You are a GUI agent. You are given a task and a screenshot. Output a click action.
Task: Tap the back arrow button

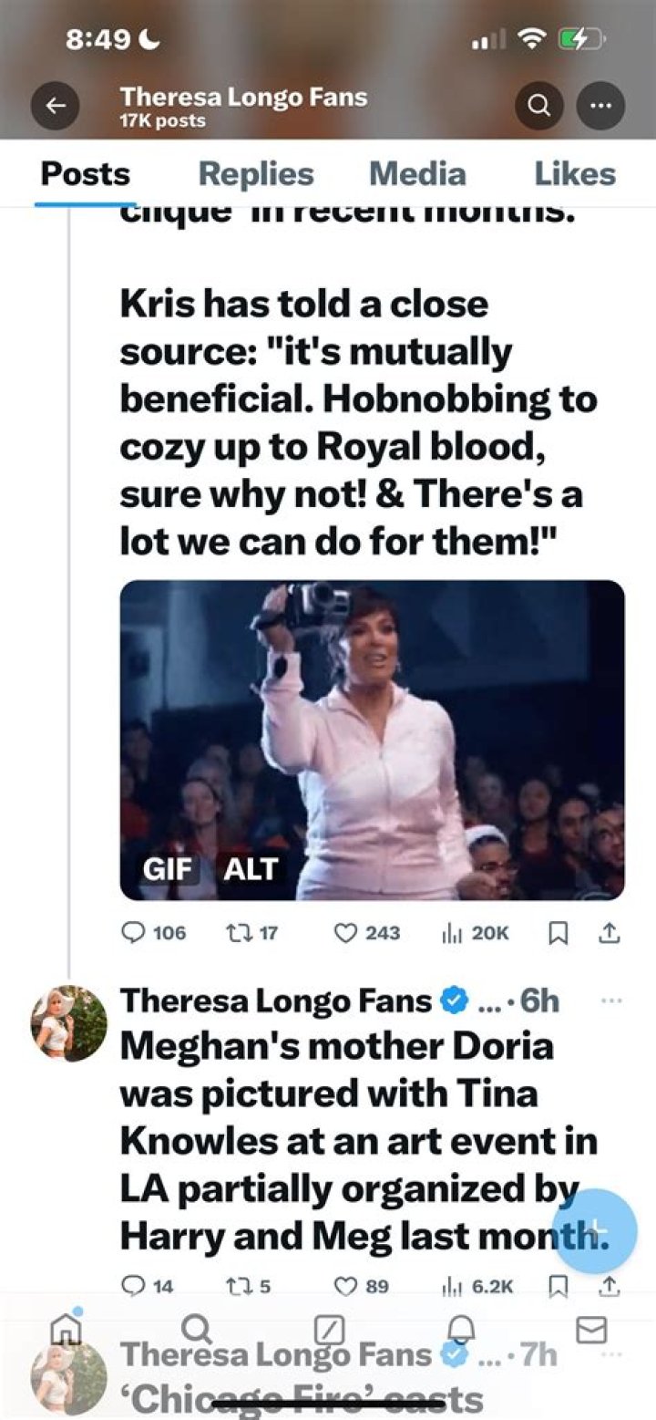pos(56,107)
